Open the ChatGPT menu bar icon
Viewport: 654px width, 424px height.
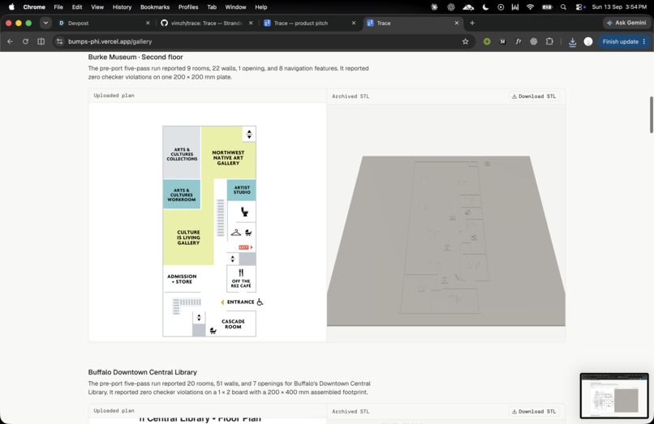[451, 7]
